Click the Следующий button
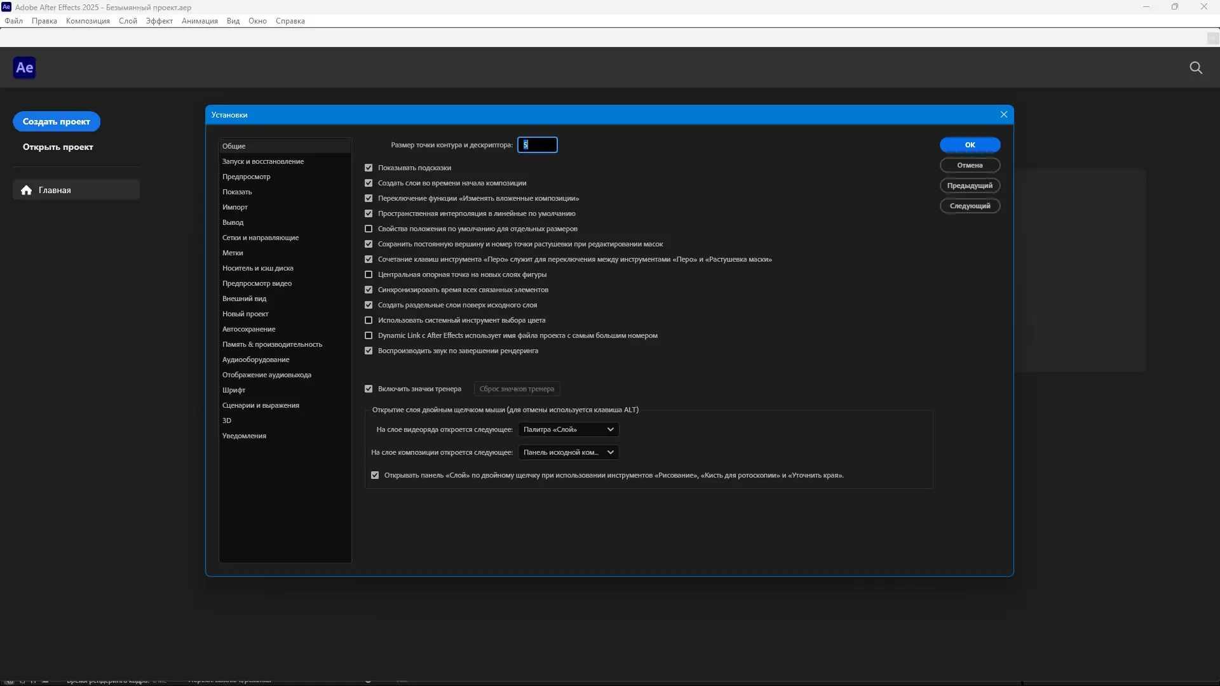This screenshot has width=1220, height=686. [969, 206]
